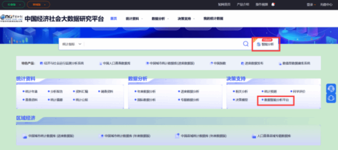
Task: Click the 区域经济 section heading
Action: pos(26,118)
